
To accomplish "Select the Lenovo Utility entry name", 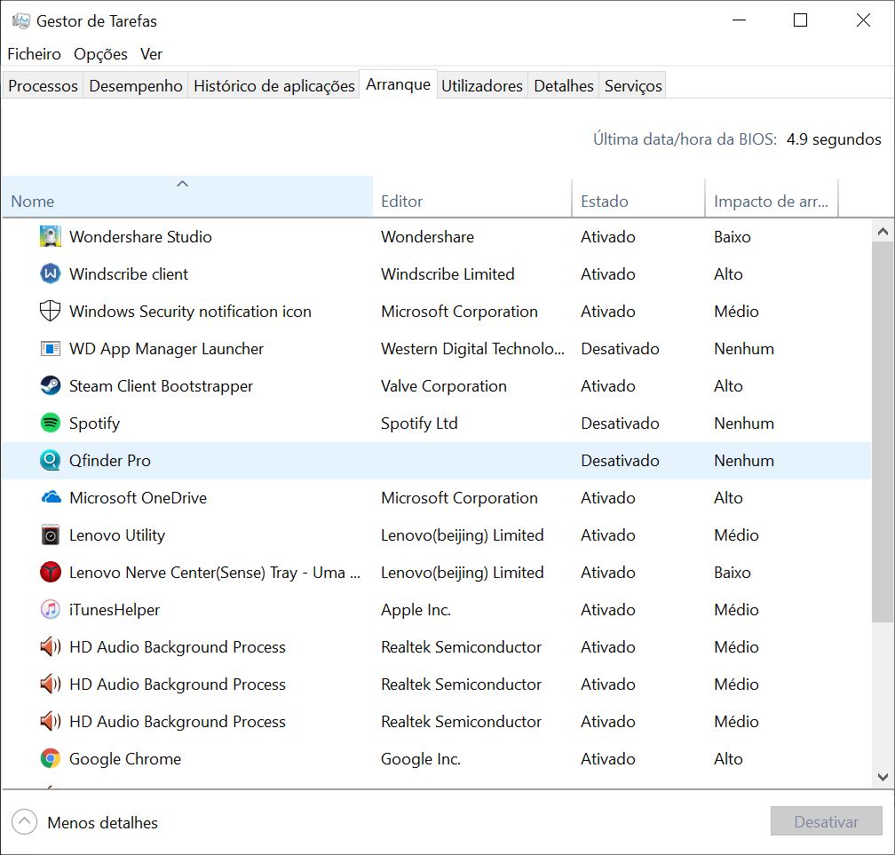I will (117, 535).
